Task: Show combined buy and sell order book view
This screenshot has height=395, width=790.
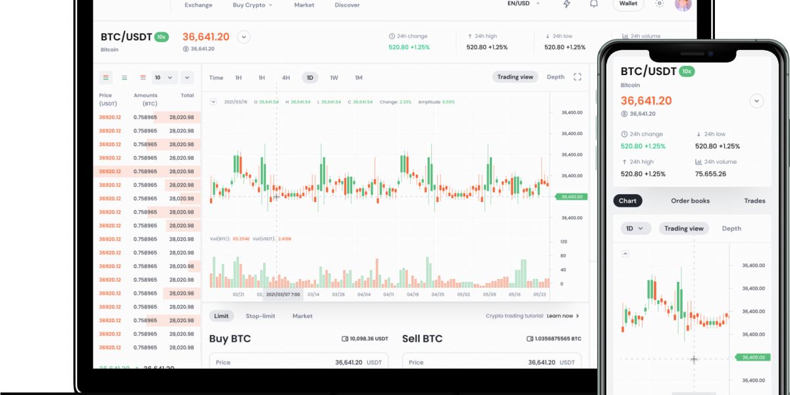Action: pos(107,78)
